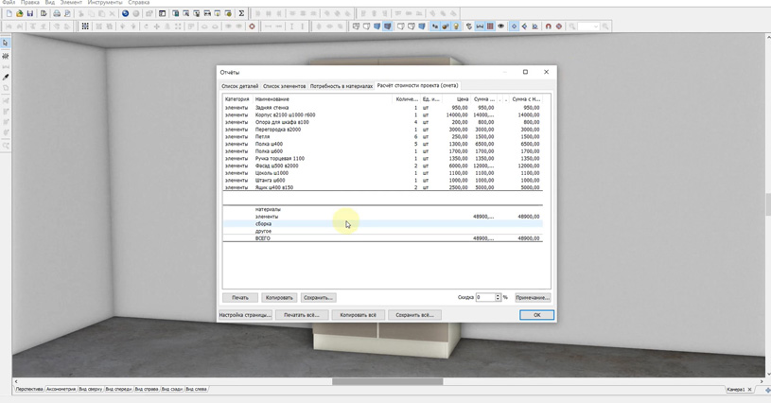Switch to the Список деталей tab
The height and width of the screenshot is (403, 771).
239,86
